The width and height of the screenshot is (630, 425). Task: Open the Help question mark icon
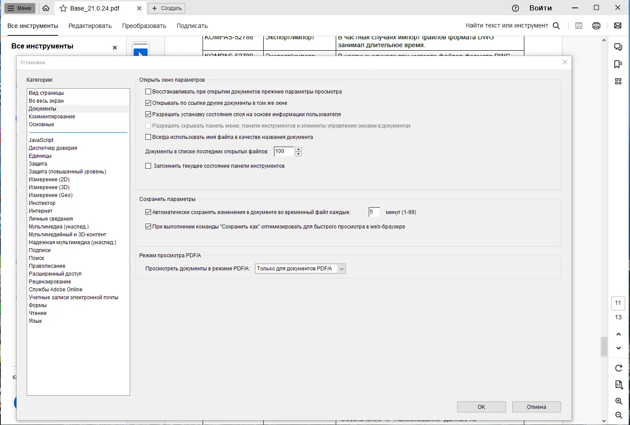[515, 8]
